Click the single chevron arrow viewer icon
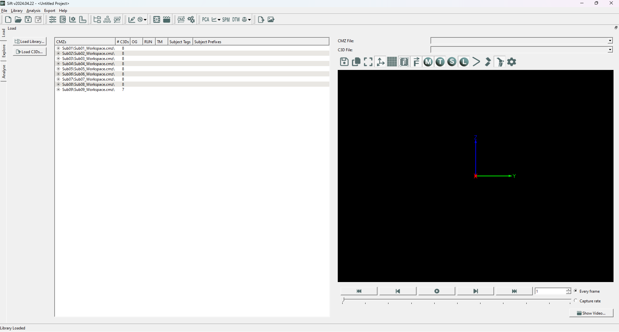619x332 pixels. coord(476,62)
